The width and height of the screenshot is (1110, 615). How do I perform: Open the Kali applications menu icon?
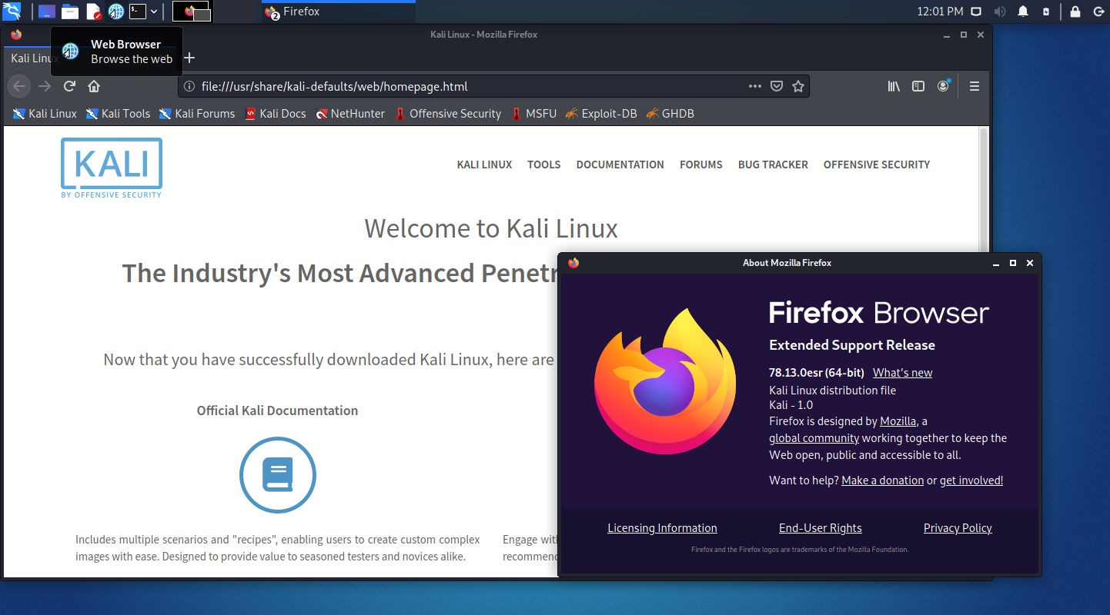tap(12, 12)
